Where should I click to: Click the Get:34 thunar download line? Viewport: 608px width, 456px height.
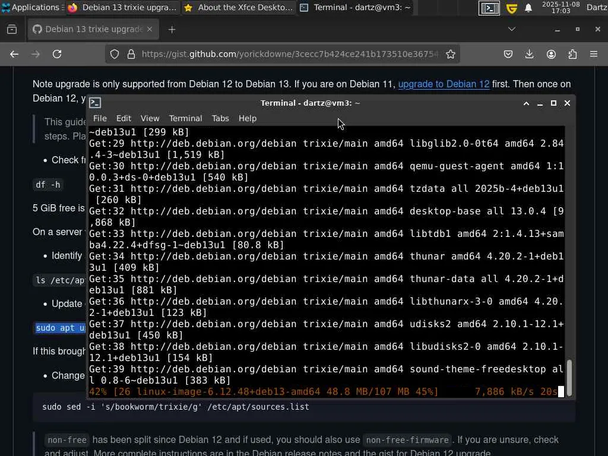[326, 262]
